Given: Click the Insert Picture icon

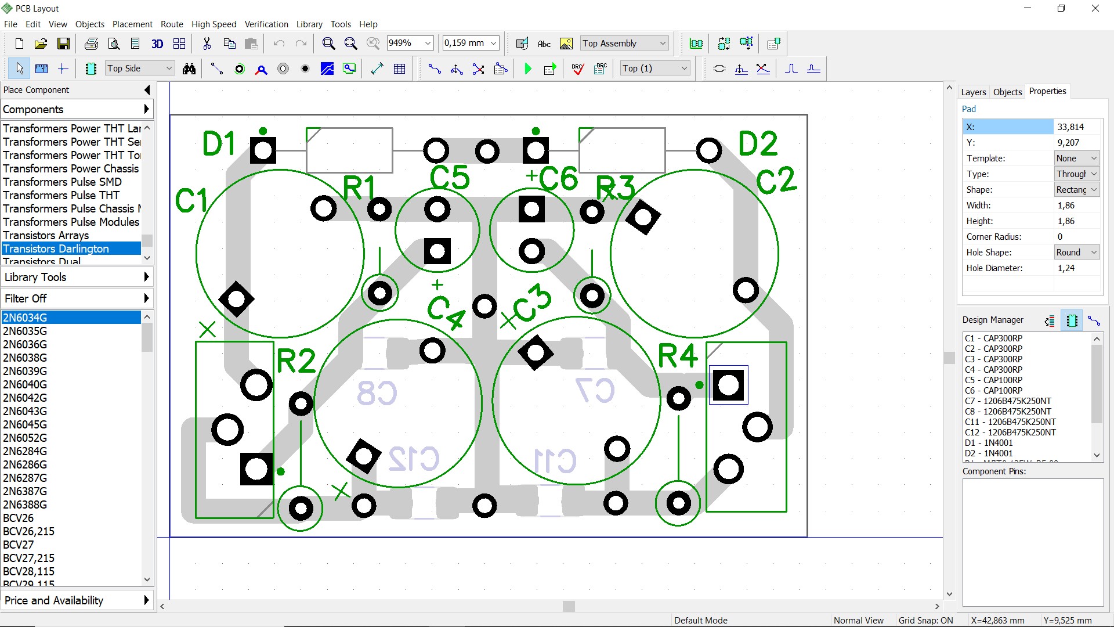Looking at the screenshot, I should point(566,44).
